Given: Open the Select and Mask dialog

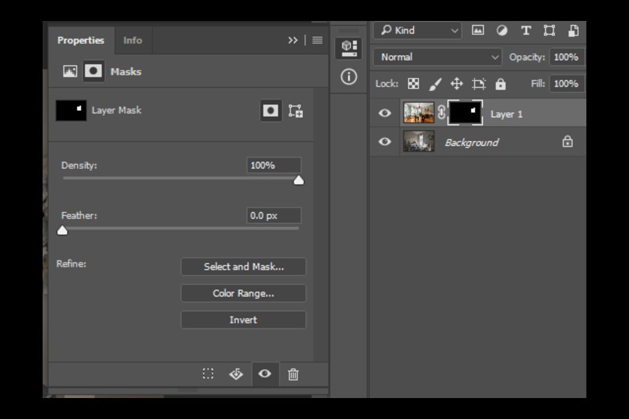Looking at the screenshot, I should [243, 266].
